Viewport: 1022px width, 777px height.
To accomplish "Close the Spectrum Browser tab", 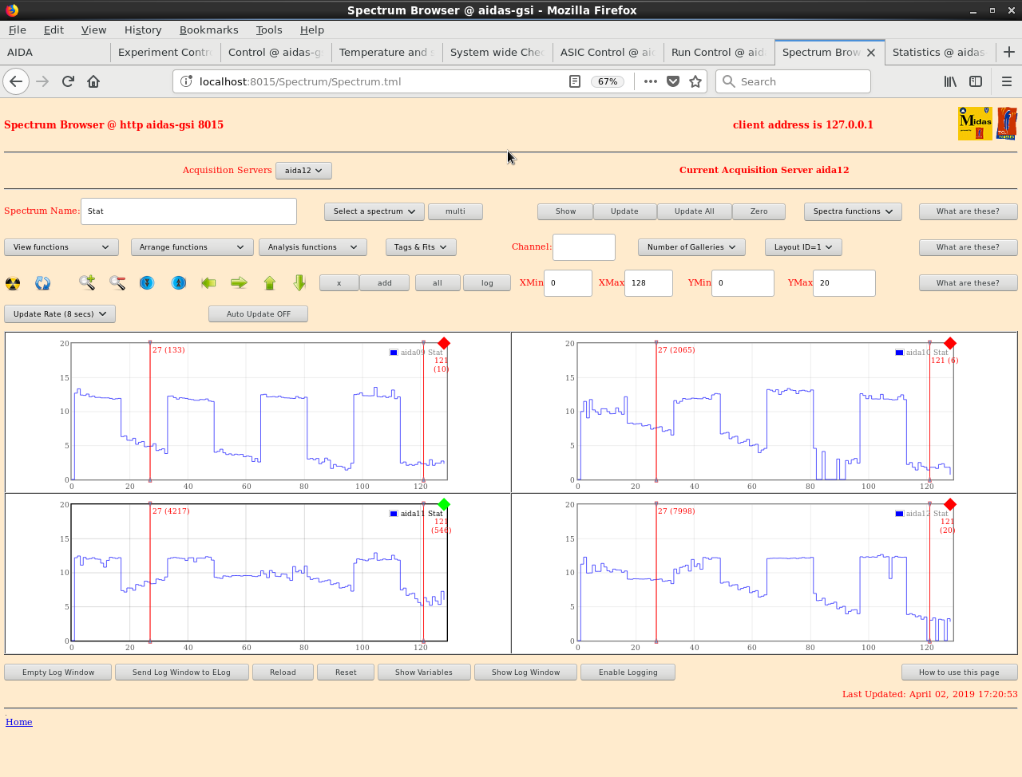I will pos(871,53).
